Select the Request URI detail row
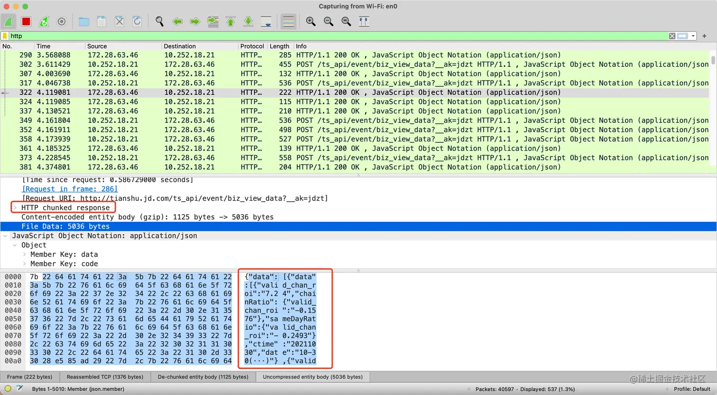Screen dimensions: 717x395 pyautogui.click(x=358, y=198)
